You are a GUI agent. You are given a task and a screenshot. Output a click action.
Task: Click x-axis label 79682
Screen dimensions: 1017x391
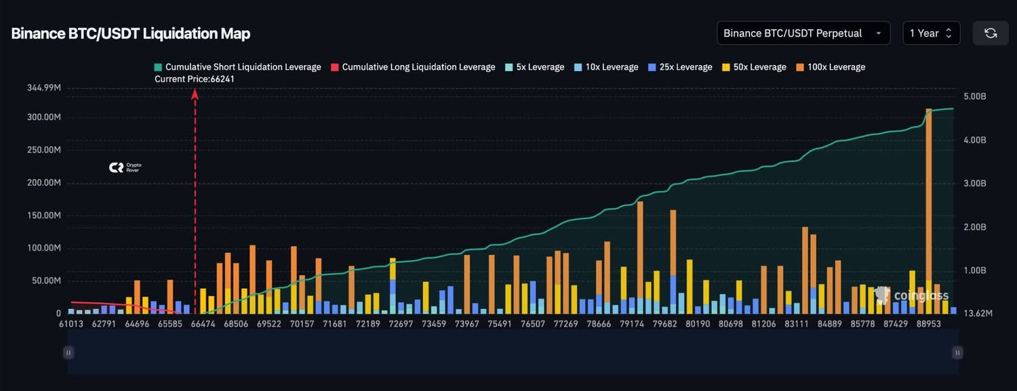point(665,324)
